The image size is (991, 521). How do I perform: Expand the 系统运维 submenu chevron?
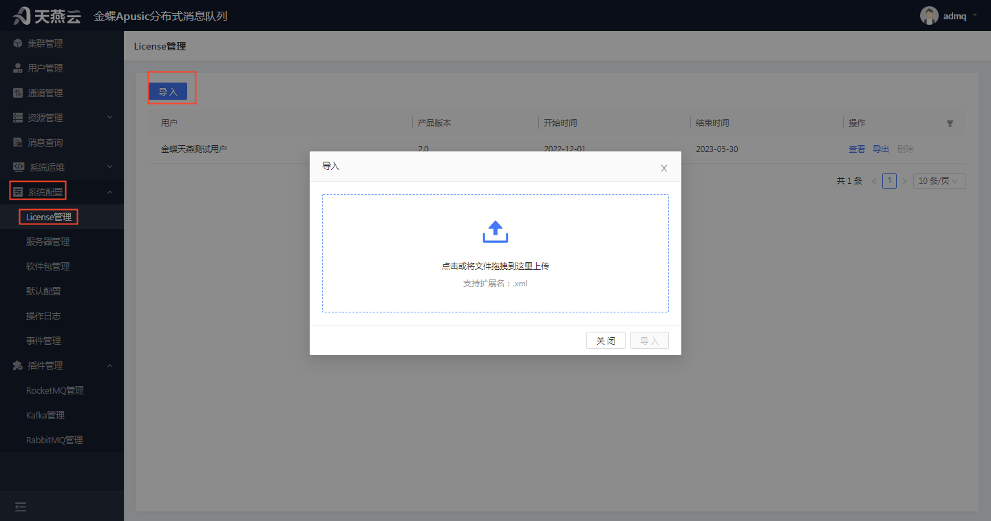tap(110, 167)
